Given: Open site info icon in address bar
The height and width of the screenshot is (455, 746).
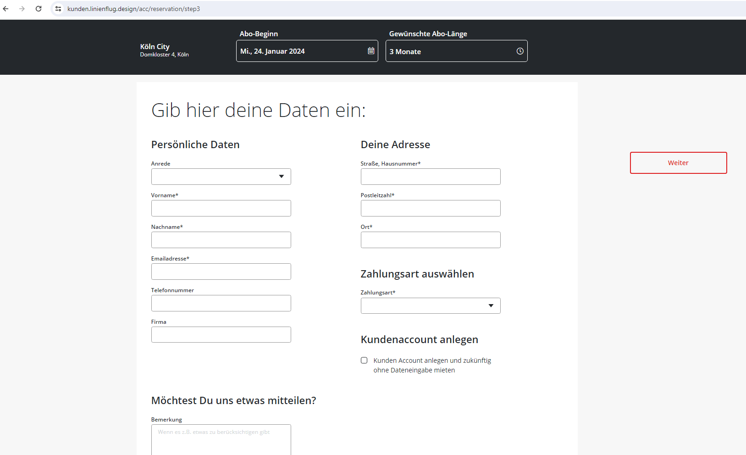Looking at the screenshot, I should [58, 9].
